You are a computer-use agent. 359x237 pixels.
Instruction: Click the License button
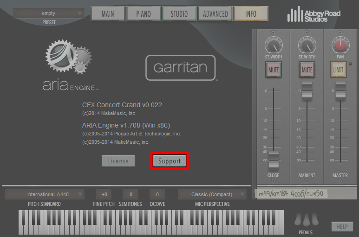(118, 161)
